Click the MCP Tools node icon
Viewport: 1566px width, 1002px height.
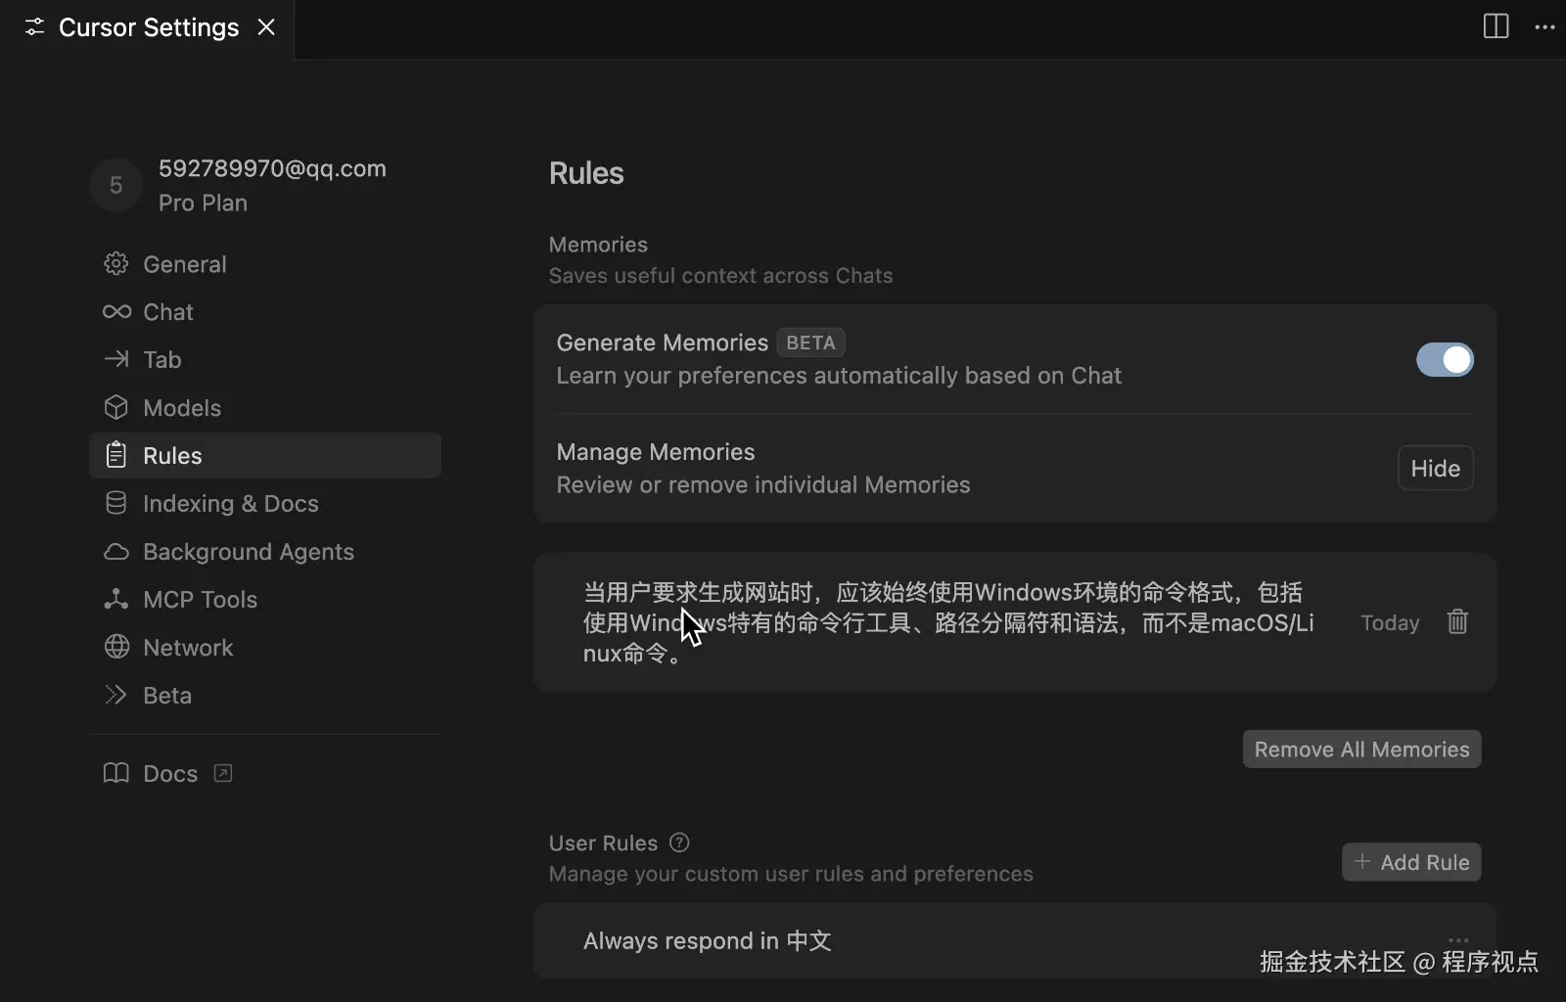click(x=116, y=599)
